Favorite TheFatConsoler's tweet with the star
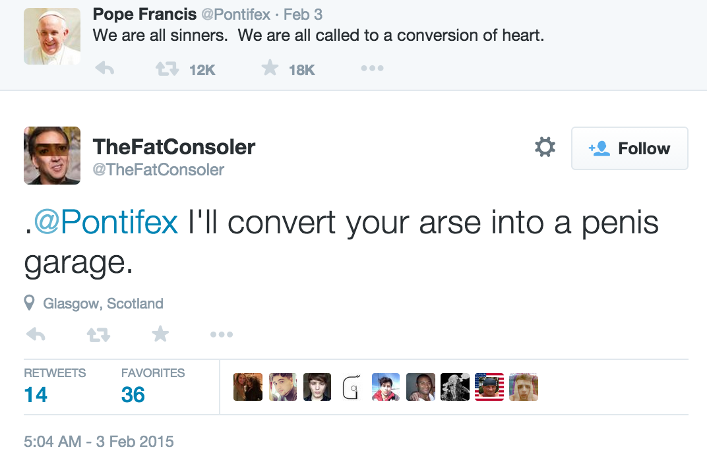Image resolution: width=707 pixels, height=472 pixels. click(160, 335)
